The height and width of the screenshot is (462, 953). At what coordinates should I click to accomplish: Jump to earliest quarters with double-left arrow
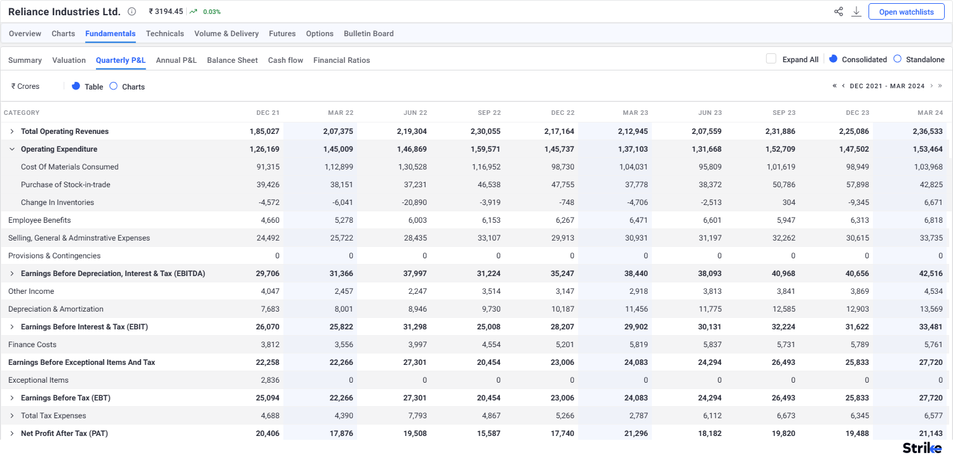pyautogui.click(x=835, y=86)
